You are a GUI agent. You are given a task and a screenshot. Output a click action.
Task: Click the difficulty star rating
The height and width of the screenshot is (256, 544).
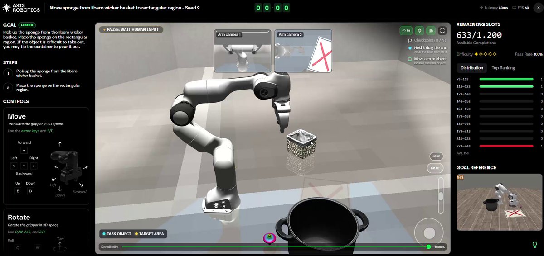[485, 54]
